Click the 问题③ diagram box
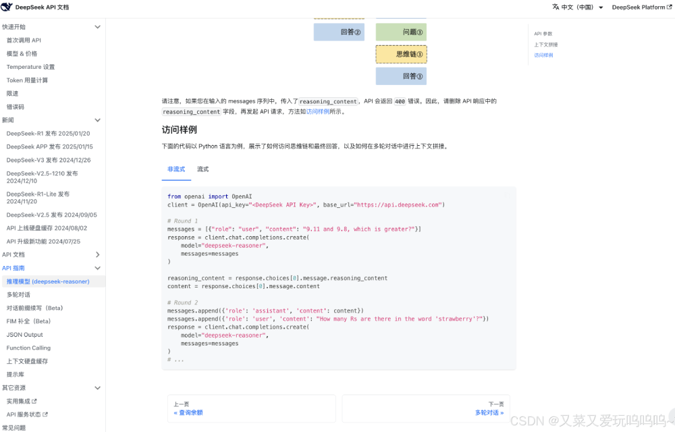 (x=401, y=32)
